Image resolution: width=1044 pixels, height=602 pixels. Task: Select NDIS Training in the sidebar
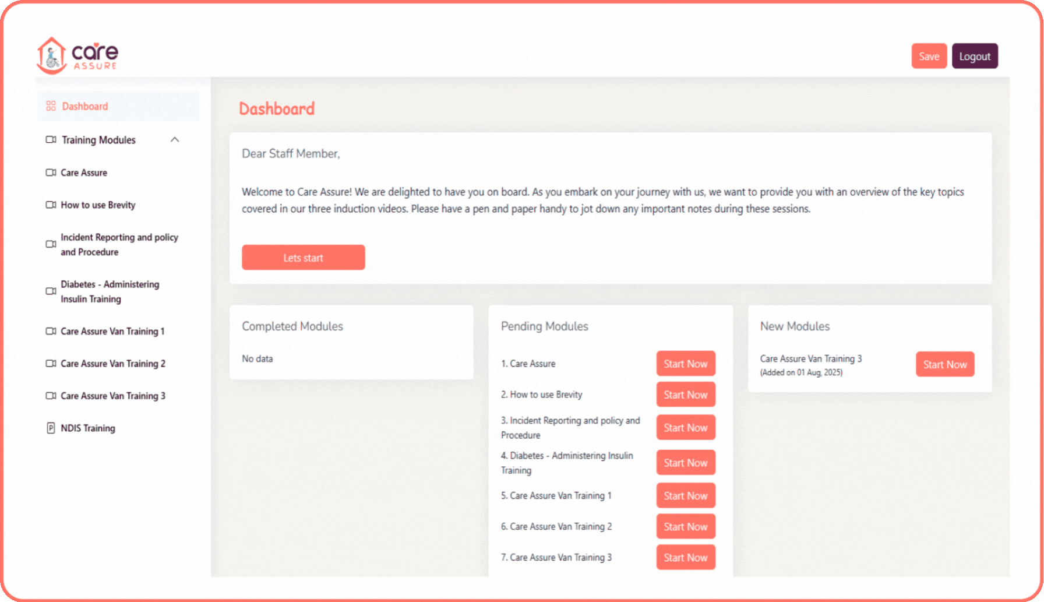click(87, 428)
